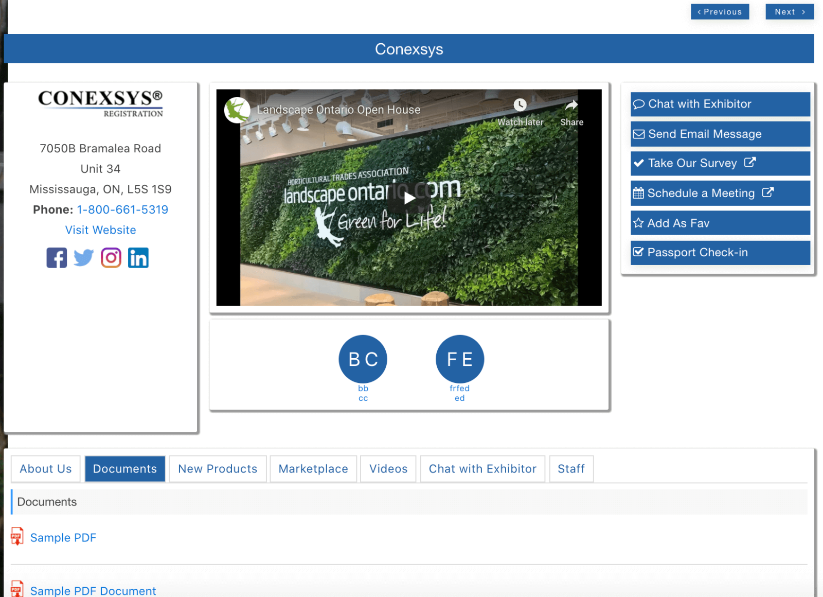Go to Previous exhibitor

pyautogui.click(x=720, y=12)
